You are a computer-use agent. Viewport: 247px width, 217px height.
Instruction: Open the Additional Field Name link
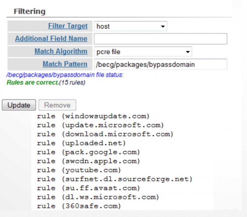tap(51, 39)
